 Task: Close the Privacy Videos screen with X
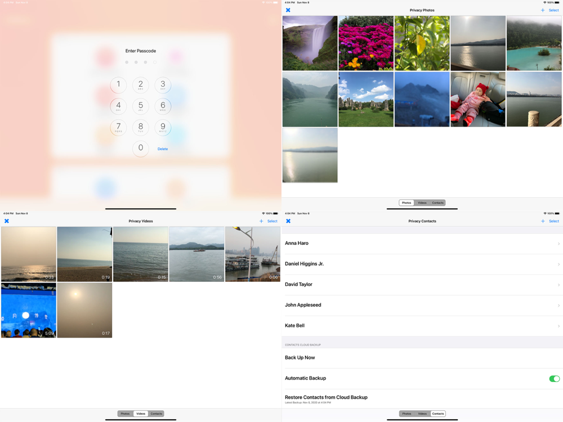point(6,221)
